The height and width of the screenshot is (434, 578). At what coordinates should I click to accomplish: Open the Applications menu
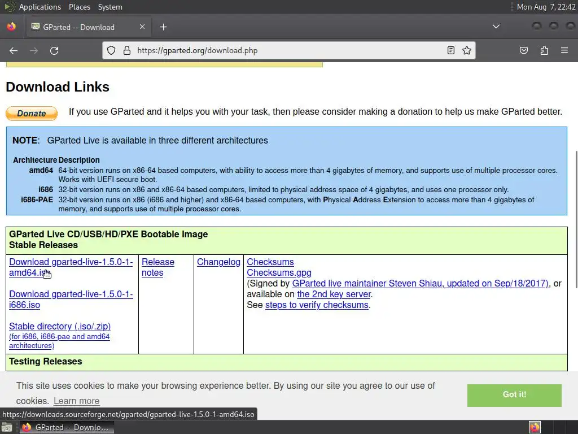(x=40, y=7)
